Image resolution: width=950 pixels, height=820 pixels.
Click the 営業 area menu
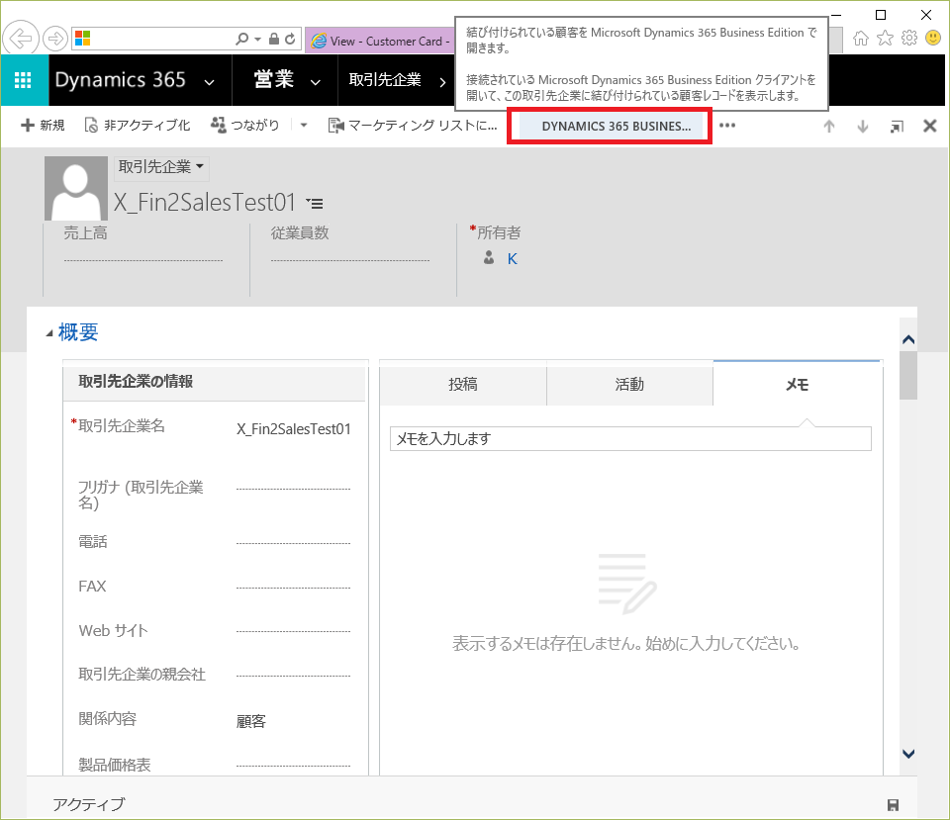click(x=274, y=79)
